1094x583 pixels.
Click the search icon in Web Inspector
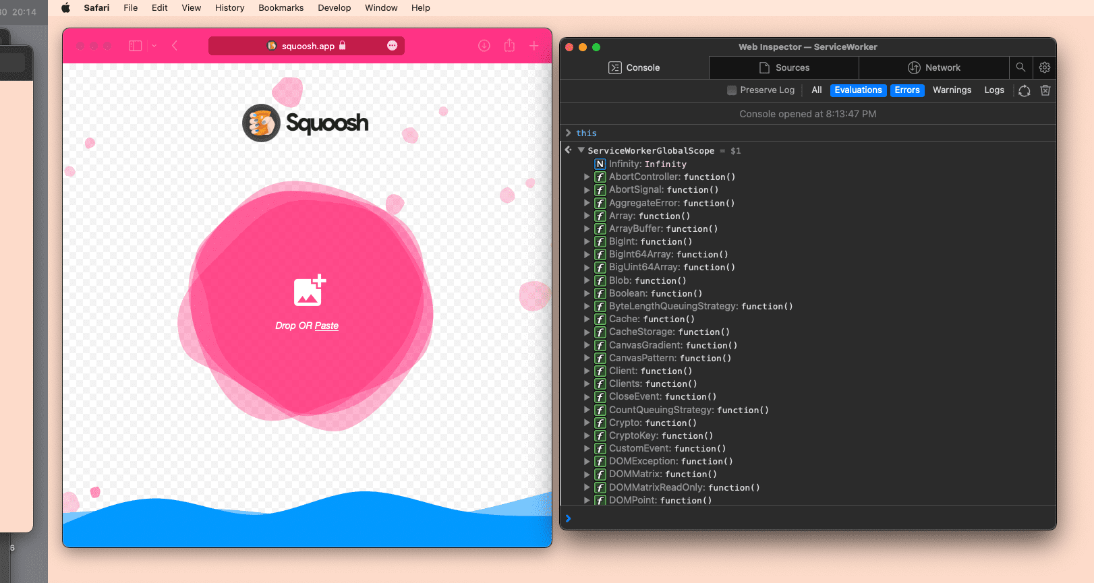point(1020,67)
